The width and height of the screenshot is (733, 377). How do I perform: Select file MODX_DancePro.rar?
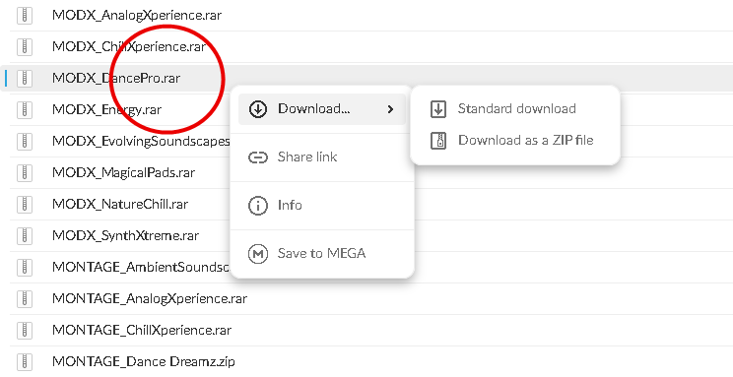coord(116,78)
